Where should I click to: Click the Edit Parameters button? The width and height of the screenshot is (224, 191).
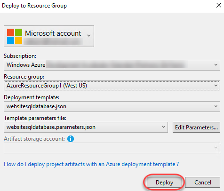[x=196, y=127]
